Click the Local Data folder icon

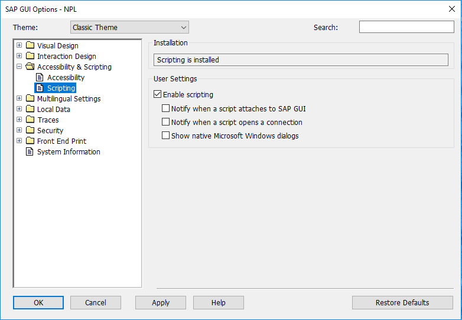coord(30,109)
